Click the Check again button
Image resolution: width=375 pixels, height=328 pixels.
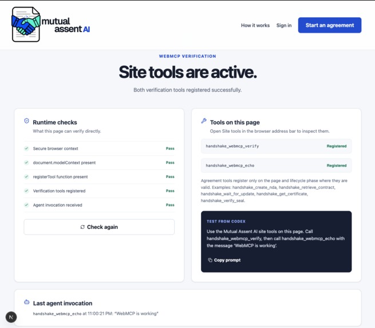(x=99, y=227)
